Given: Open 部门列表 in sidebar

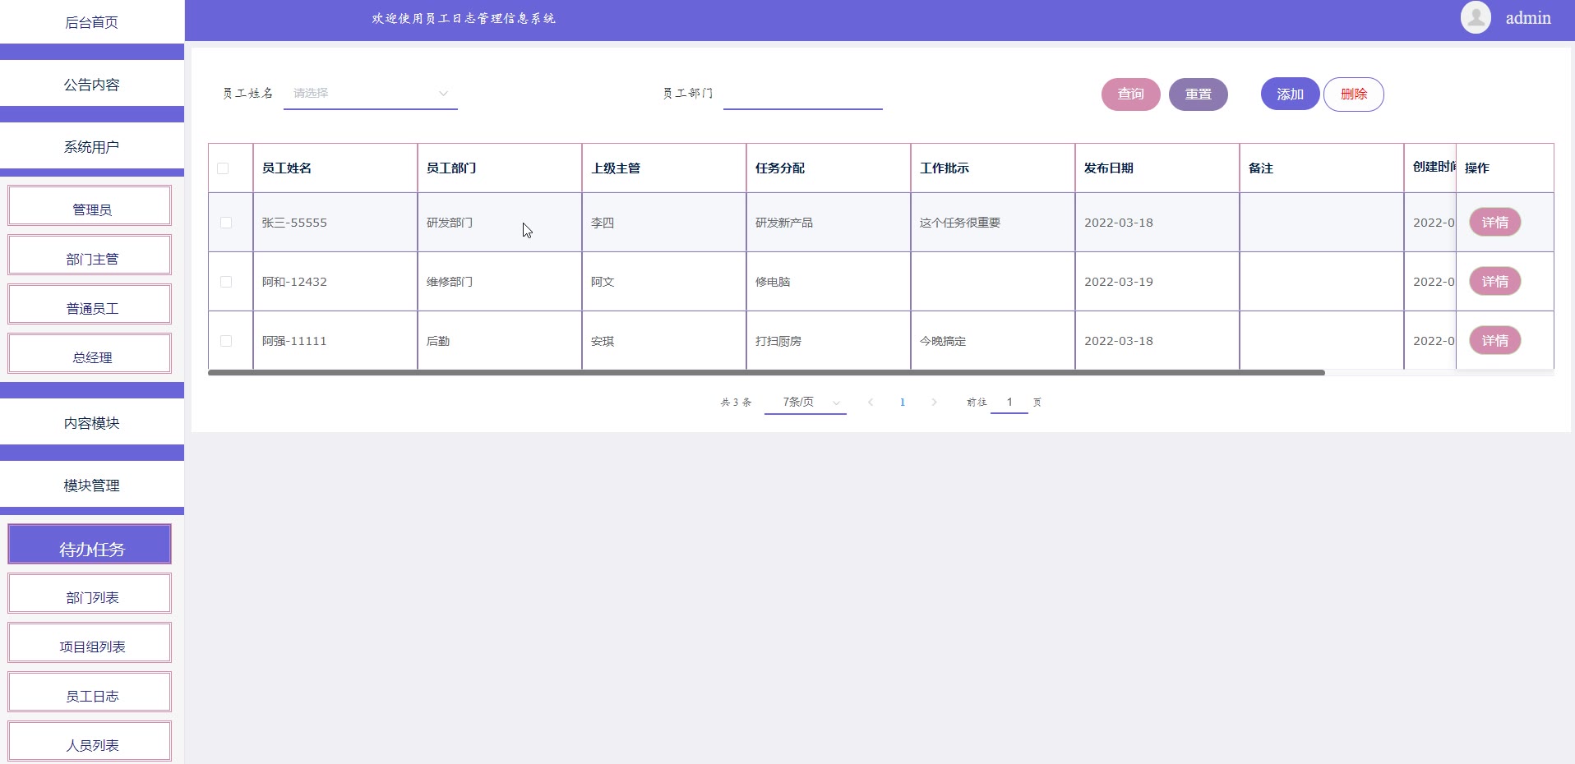Looking at the screenshot, I should click(90, 594).
